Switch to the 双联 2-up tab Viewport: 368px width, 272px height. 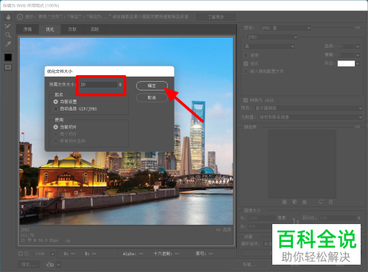point(72,29)
